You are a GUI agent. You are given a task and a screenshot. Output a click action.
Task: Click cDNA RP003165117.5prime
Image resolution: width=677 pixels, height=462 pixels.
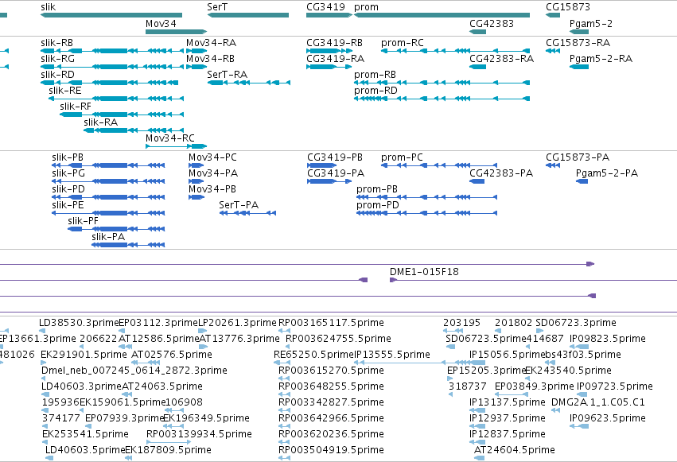click(x=284, y=331)
